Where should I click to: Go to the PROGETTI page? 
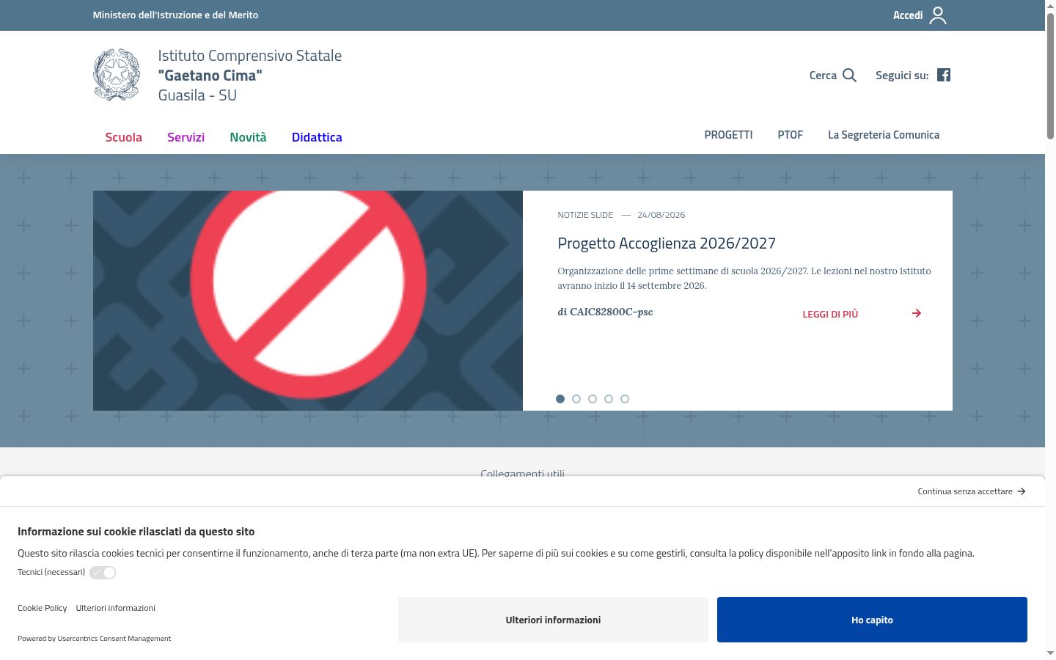[x=728, y=135]
